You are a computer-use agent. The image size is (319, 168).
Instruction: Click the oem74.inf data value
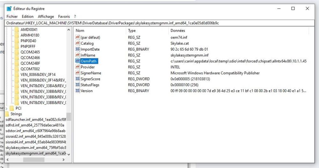179,37
